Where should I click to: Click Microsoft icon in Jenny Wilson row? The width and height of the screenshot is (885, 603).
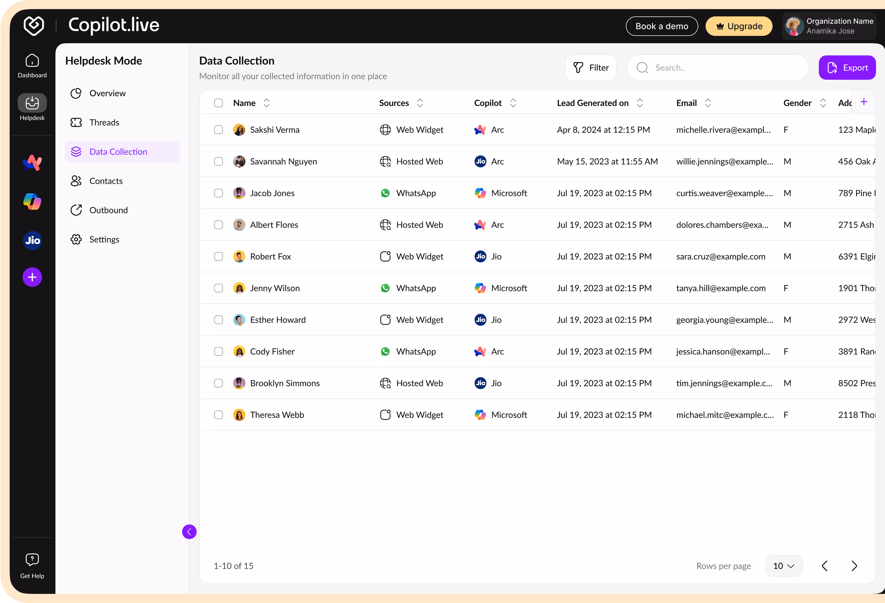click(x=480, y=288)
